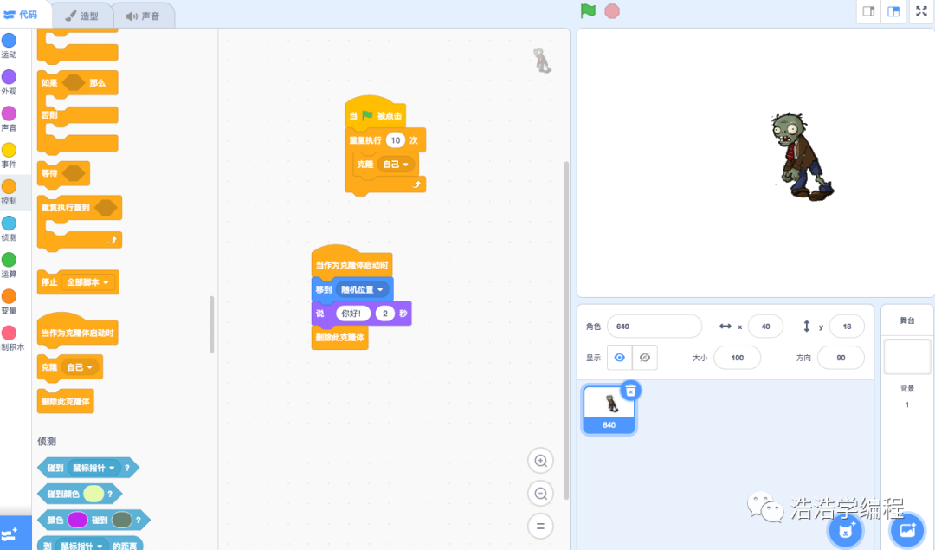Edit repeat count 10 in 重复执行 block
Viewport: 935px width, 550px height.
pos(395,140)
